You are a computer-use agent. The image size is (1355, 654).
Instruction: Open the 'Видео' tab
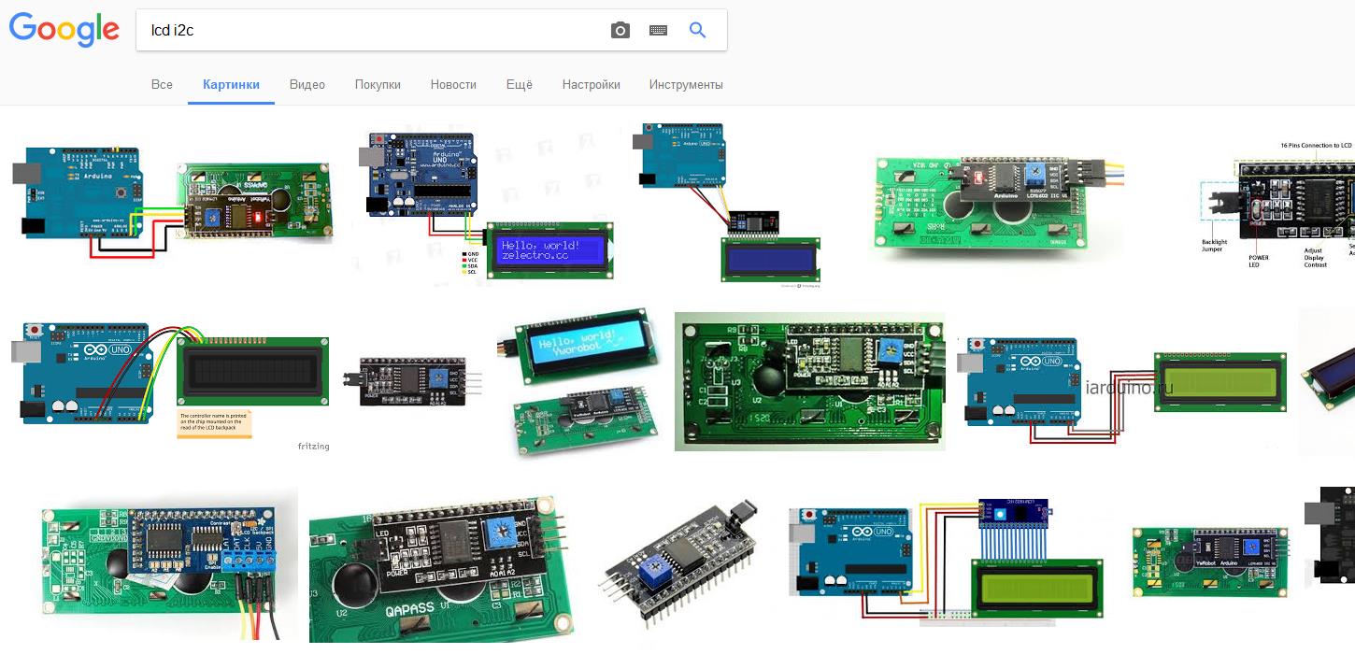coord(307,84)
